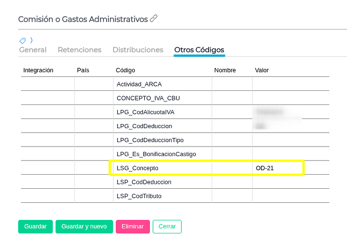This screenshot has height=247, width=347.
Task: Select the Actividad_ARCA code cell
Action: [x=162, y=84]
